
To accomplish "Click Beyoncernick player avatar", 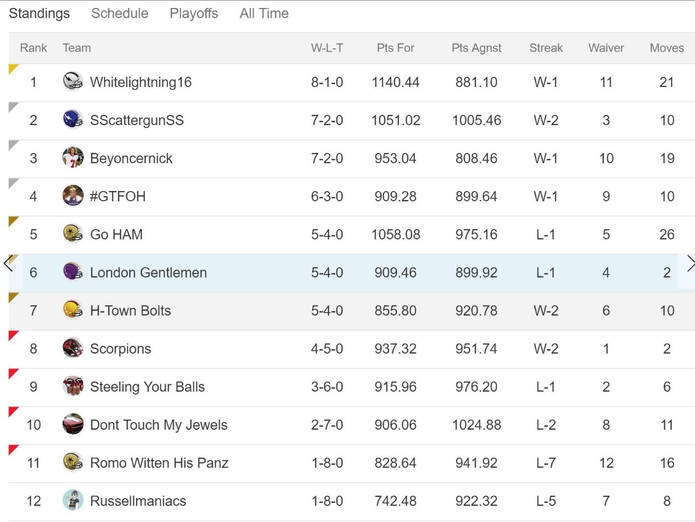I will click(x=73, y=158).
